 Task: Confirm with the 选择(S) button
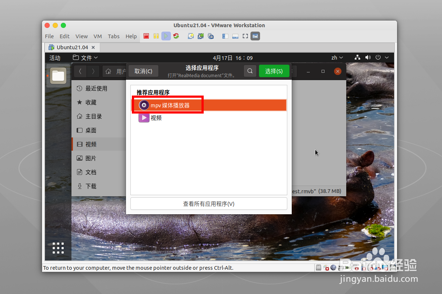[274, 71]
